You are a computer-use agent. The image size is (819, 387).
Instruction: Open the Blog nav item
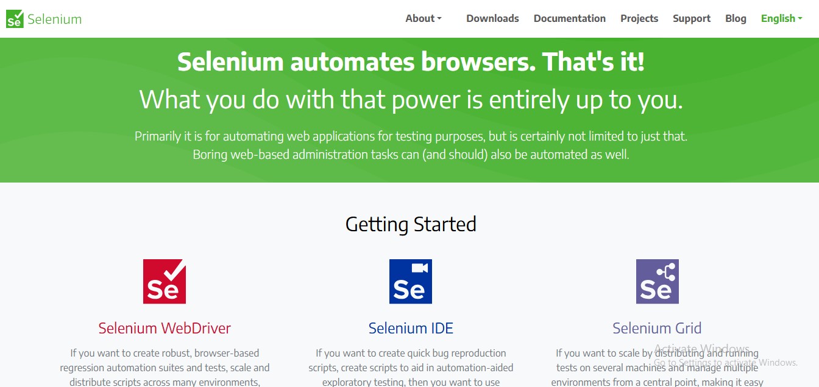(x=736, y=18)
